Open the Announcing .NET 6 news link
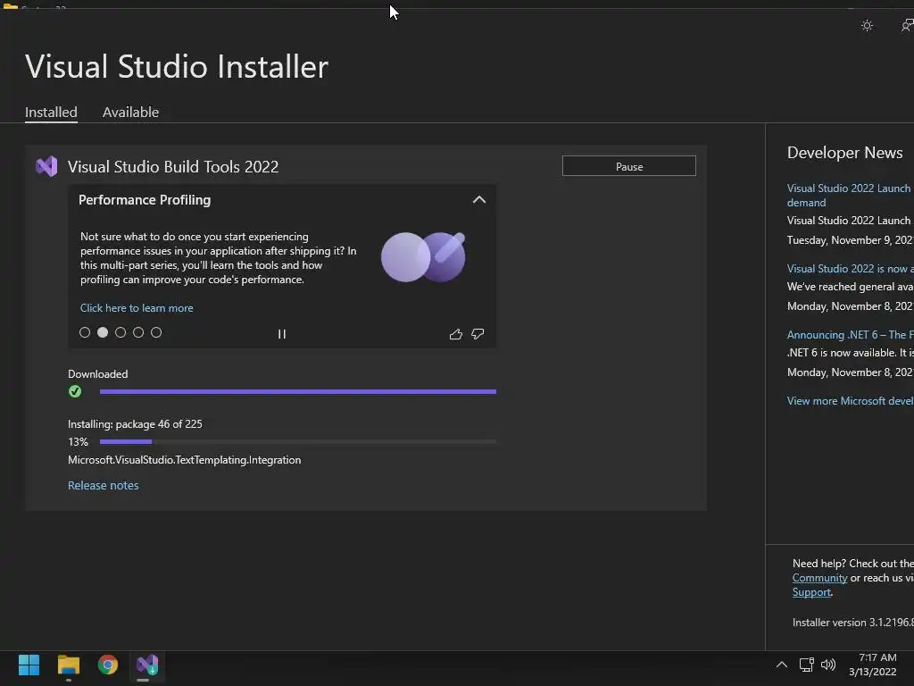This screenshot has width=914, height=686. 851,335
